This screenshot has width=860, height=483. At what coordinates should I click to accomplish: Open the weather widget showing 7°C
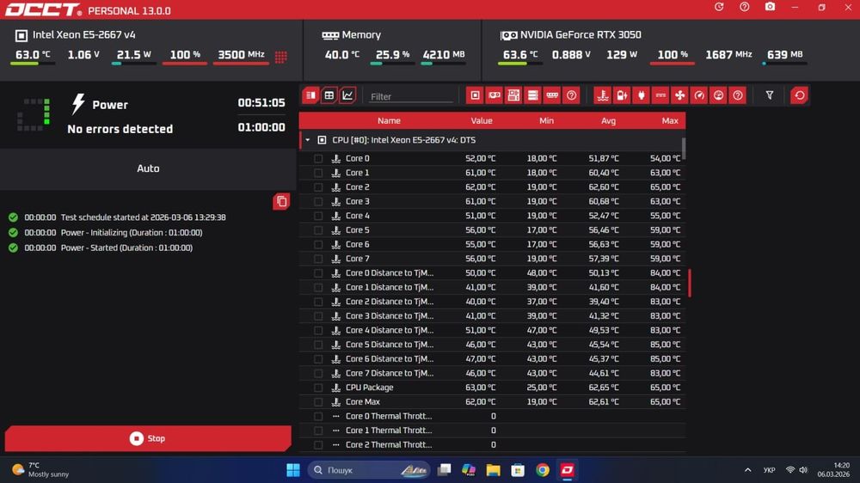[x=41, y=470]
